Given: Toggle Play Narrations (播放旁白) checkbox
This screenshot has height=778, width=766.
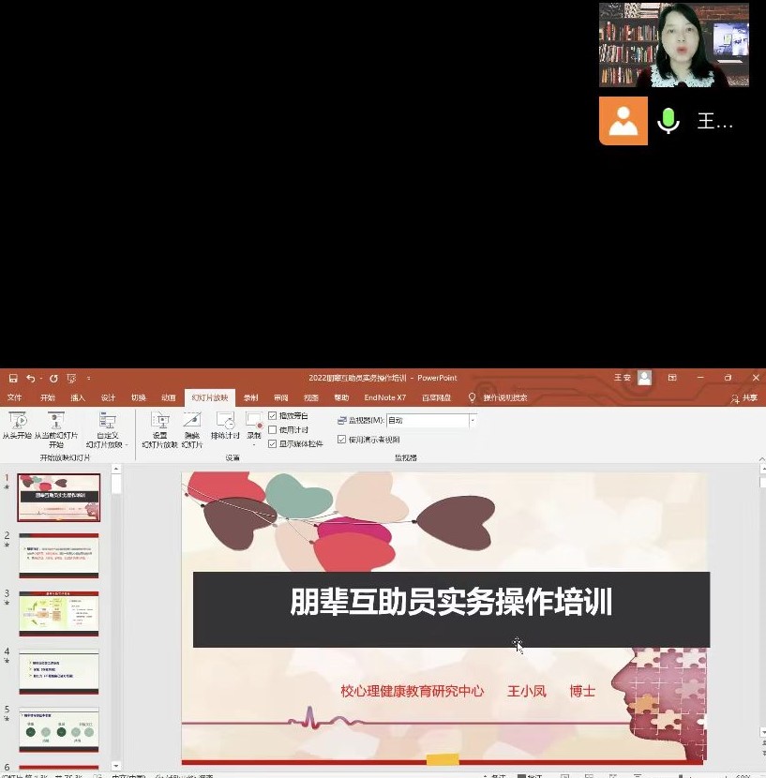Looking at the screenshot, I should 273,415.
